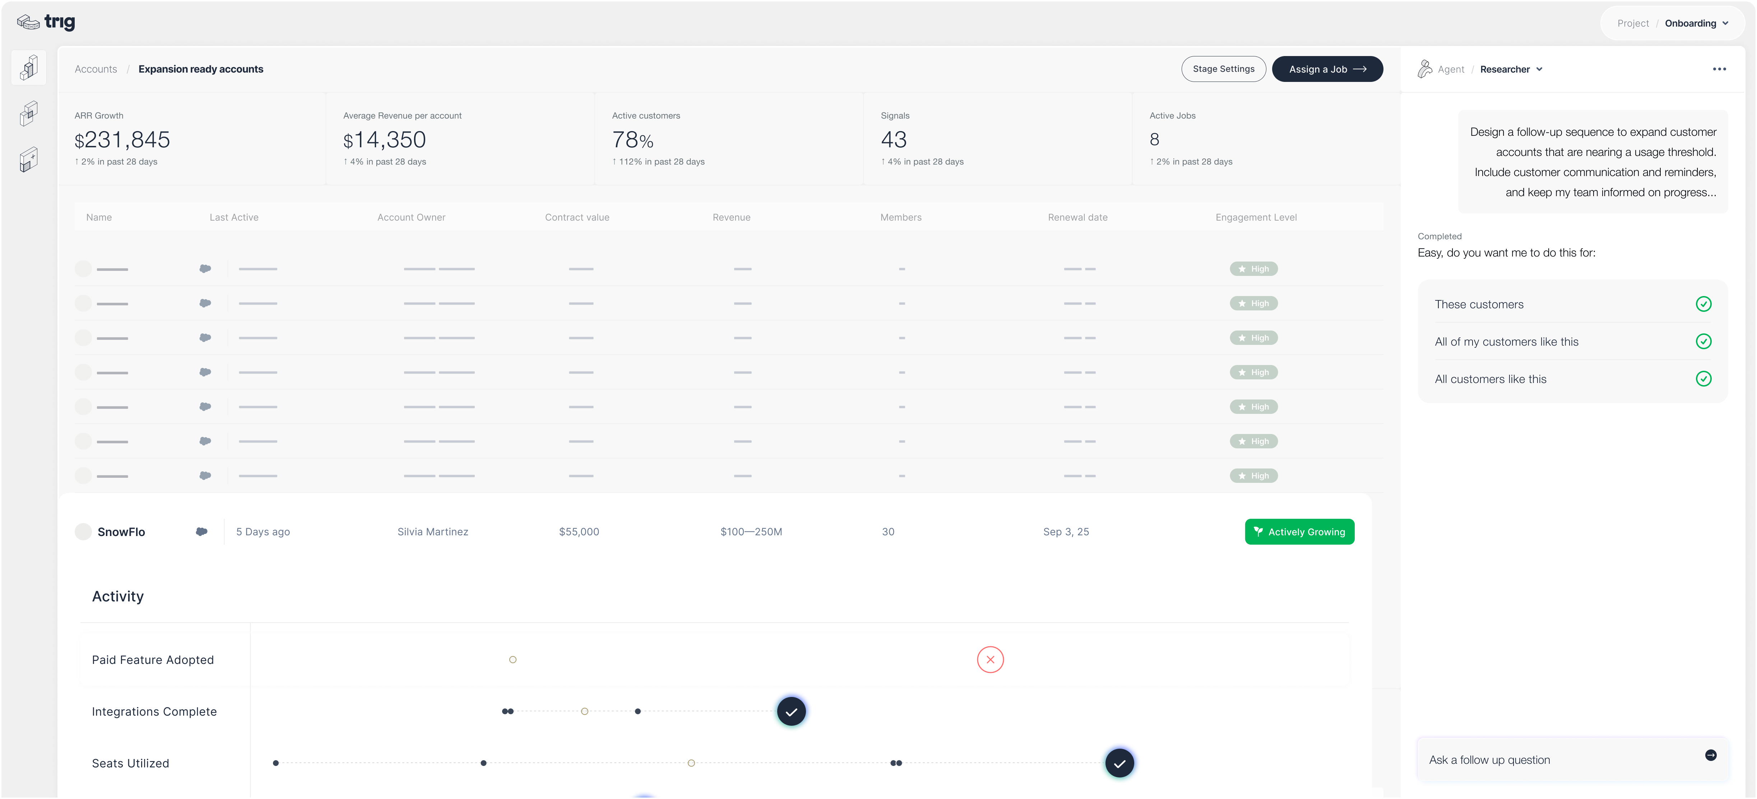Click Expansion ready accounts breadcrumb
Screen dimensions: 1757x799
click(x=200, y=69)
